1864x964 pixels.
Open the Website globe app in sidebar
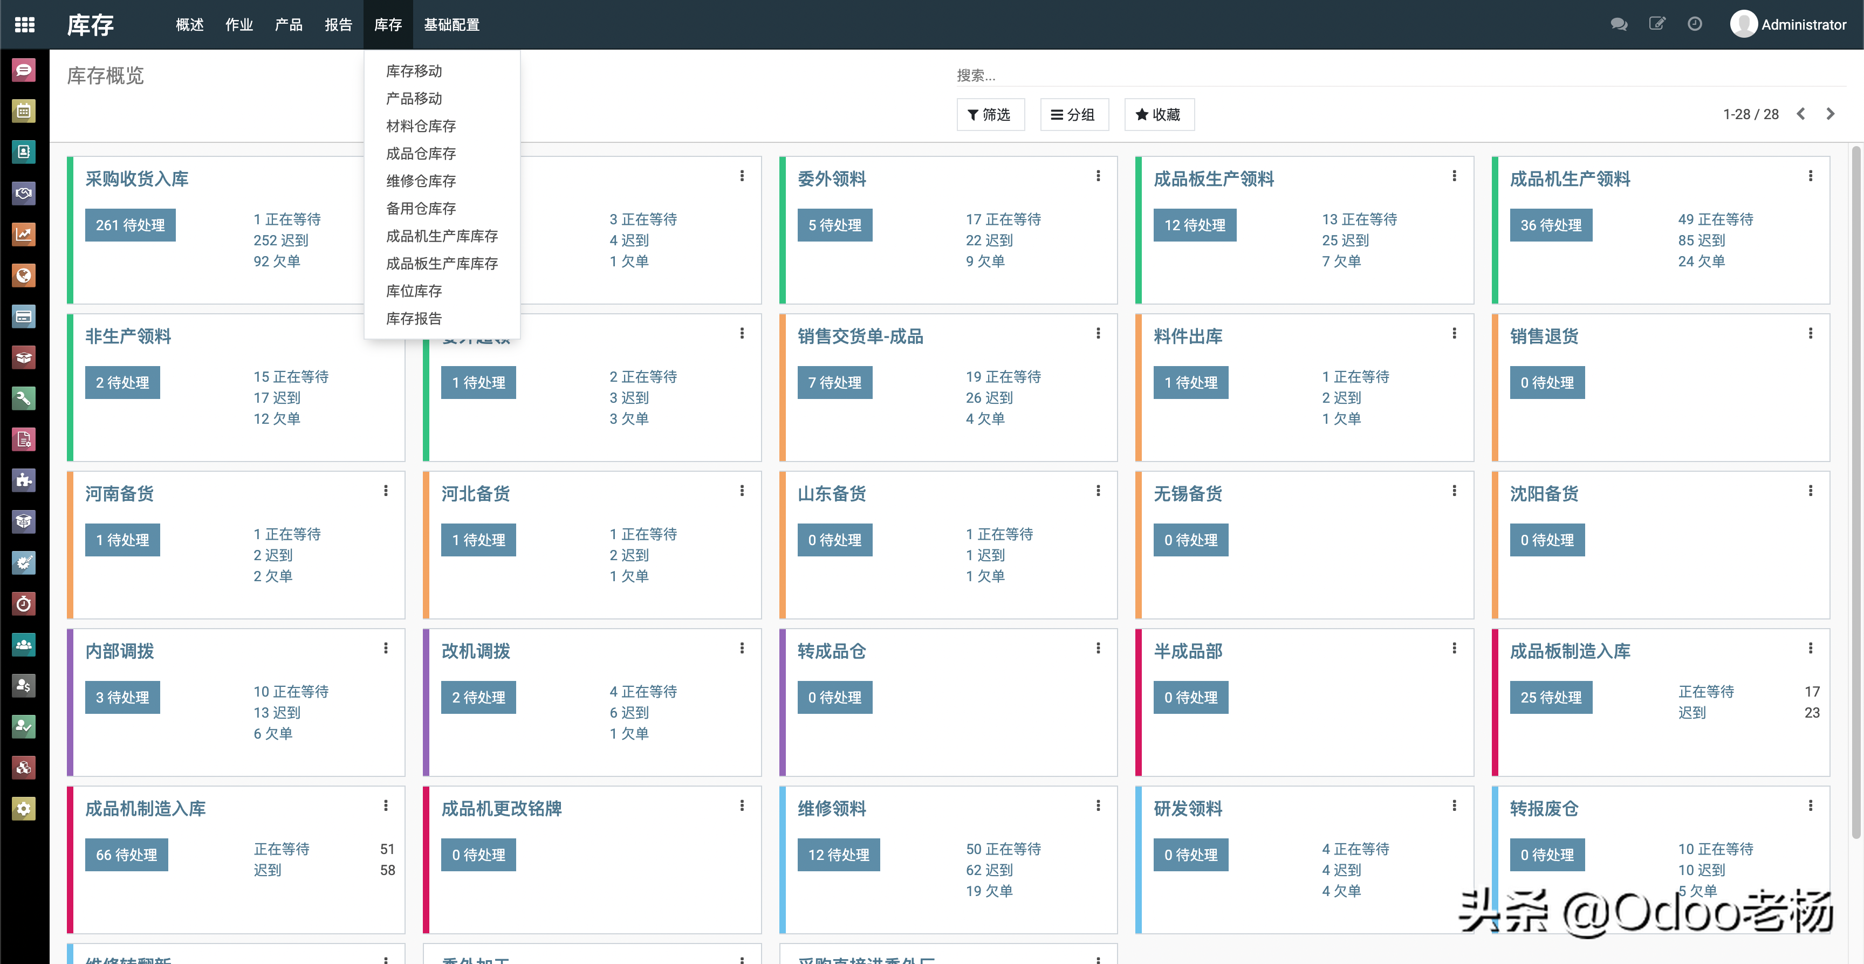pyautogui.click(x=24, y=276)
